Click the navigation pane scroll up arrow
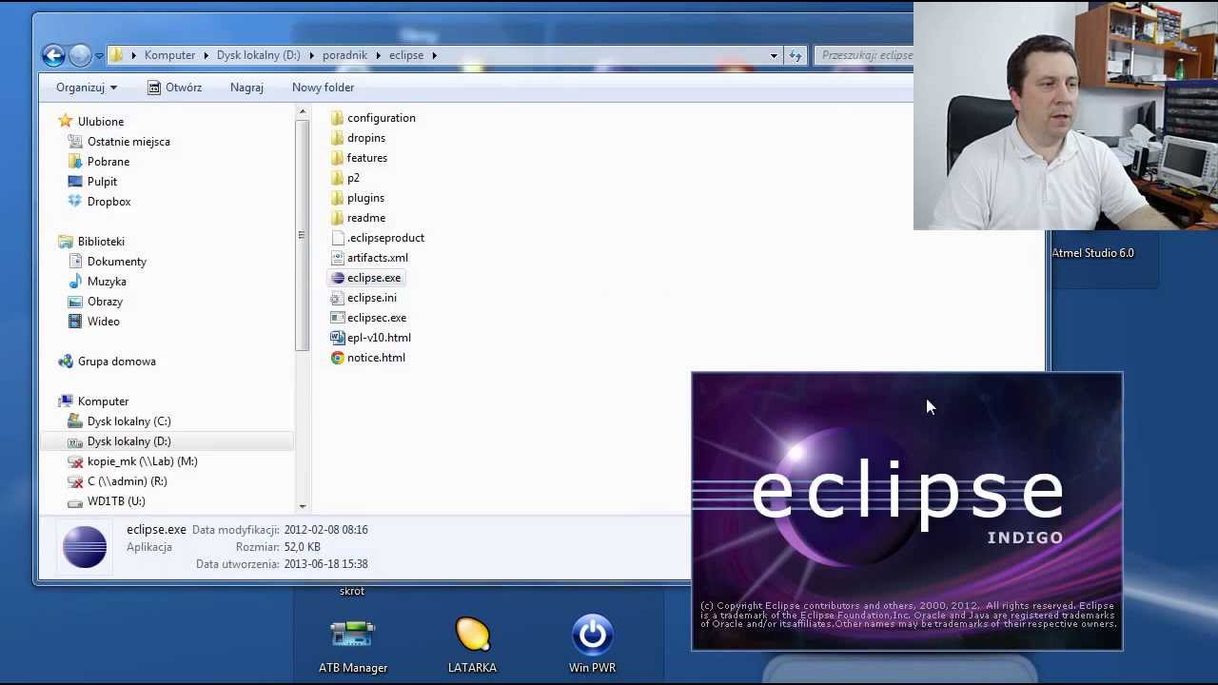 303,112
